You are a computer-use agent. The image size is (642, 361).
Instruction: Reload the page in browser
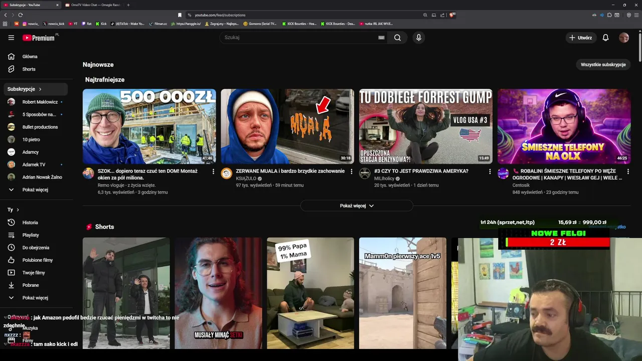point(20,15)
